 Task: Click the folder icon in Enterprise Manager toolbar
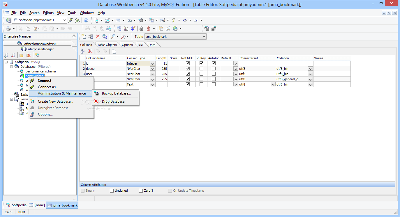21,56
